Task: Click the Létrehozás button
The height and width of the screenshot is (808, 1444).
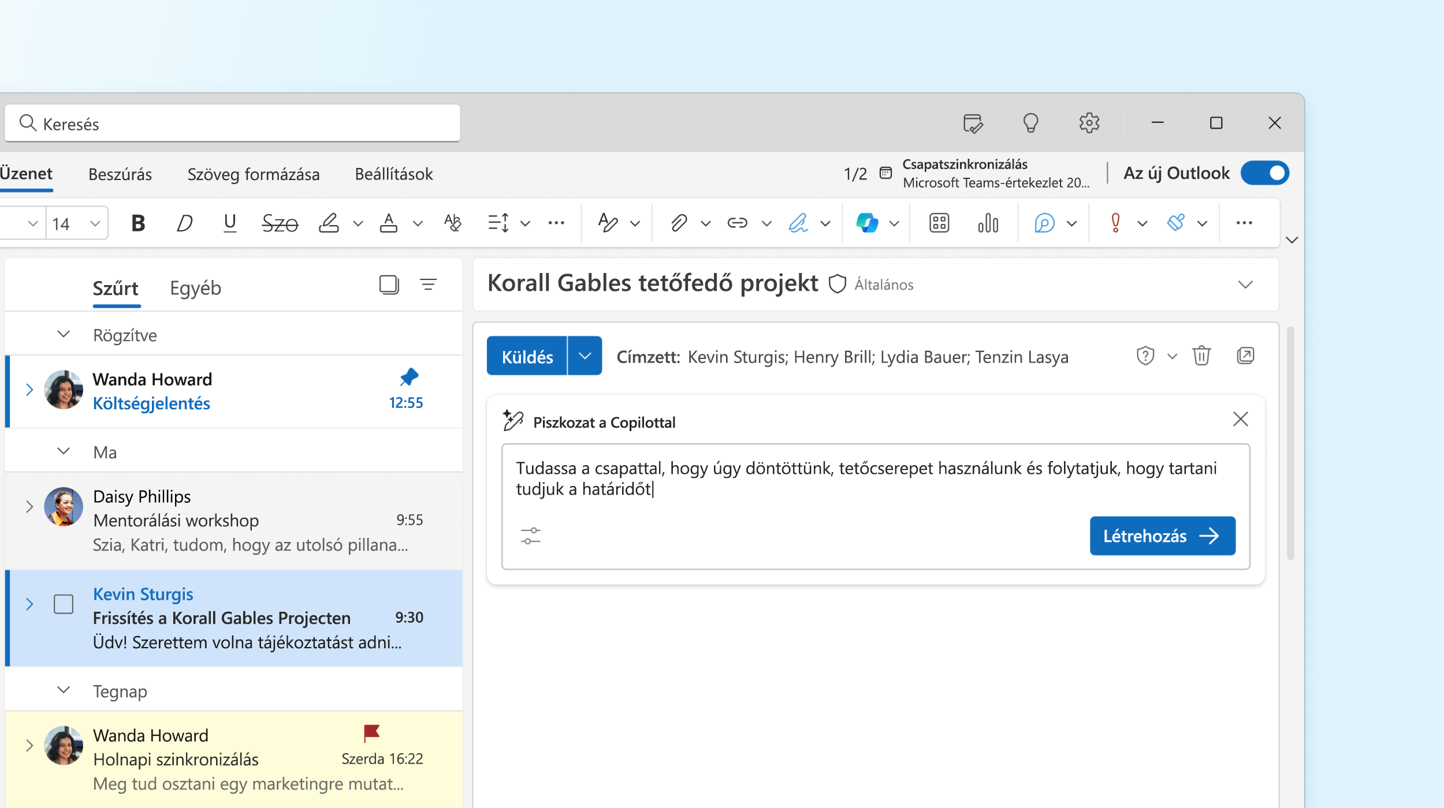Action: coord(1162,536)
